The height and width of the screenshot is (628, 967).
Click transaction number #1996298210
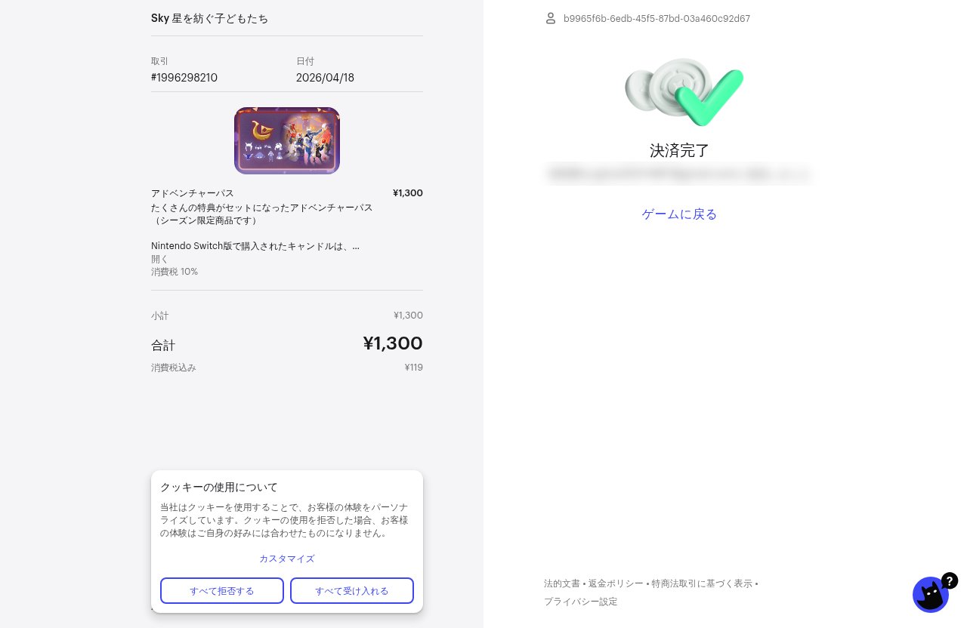click(x=184, y=78)
